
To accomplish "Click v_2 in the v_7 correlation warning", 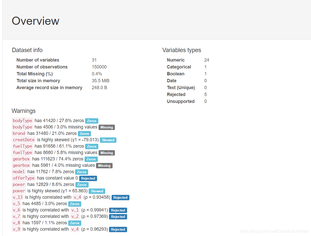I will [x=75, y=216].
